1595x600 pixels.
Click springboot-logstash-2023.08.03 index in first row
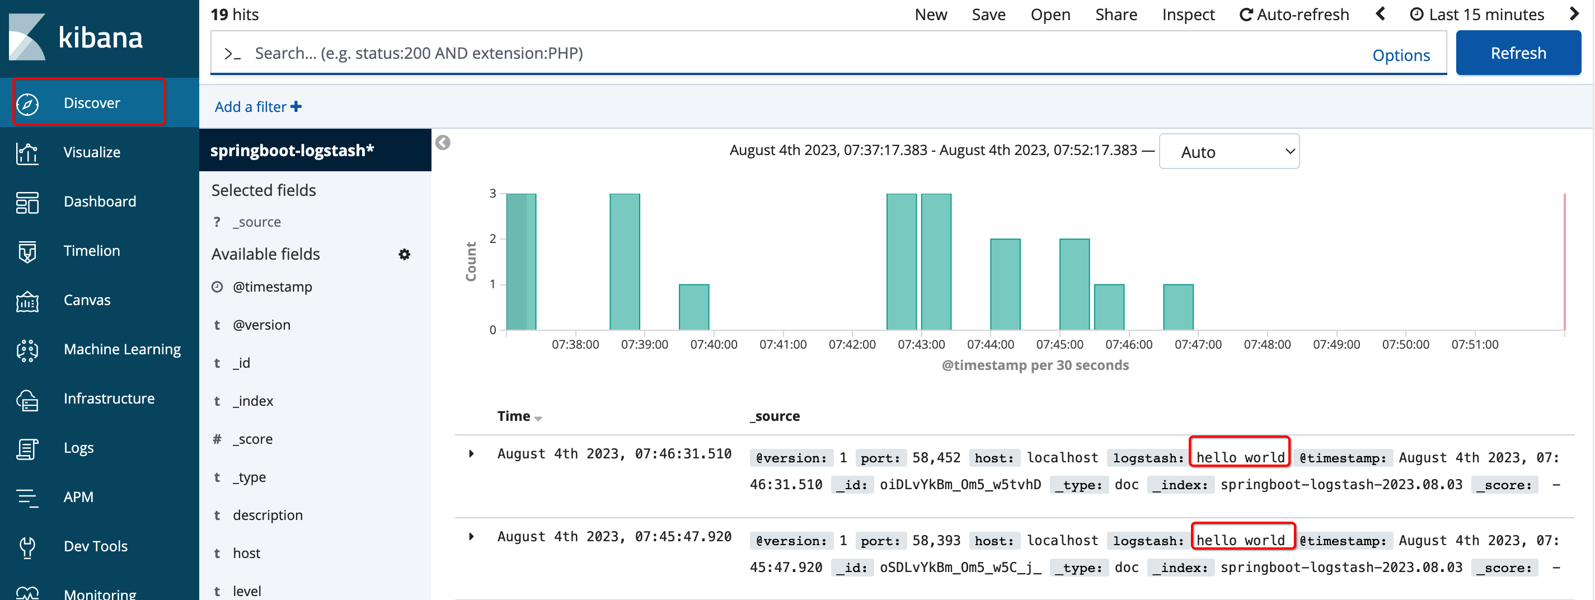pyautogui.click(x=1341, y=484)
